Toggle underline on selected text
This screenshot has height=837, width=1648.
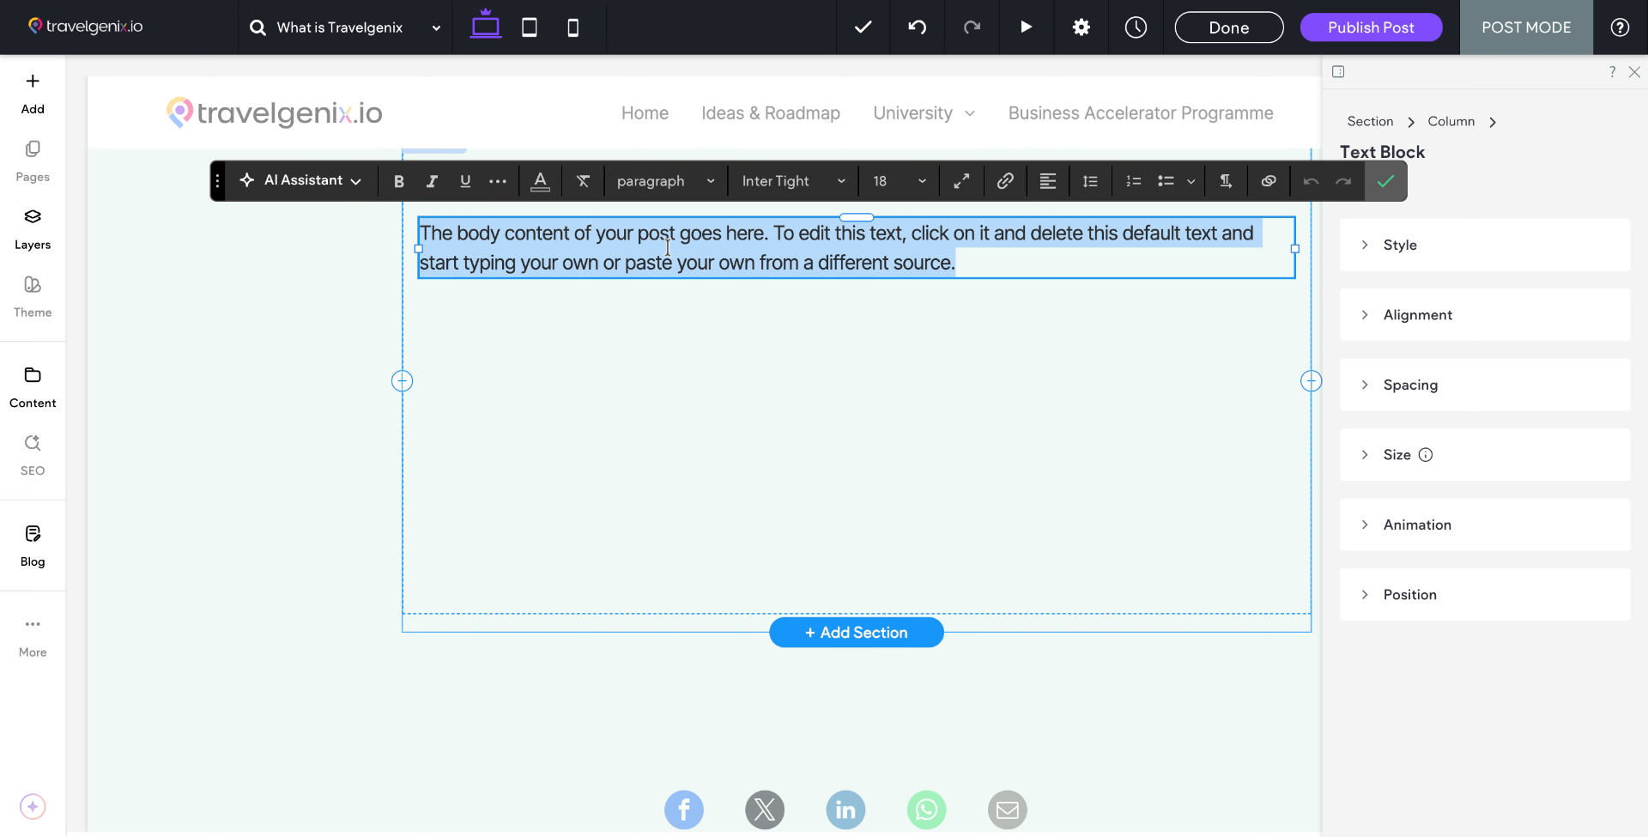465,181
